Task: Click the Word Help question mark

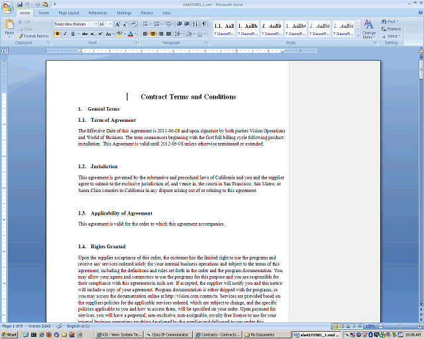Action: tap(420, 13)
